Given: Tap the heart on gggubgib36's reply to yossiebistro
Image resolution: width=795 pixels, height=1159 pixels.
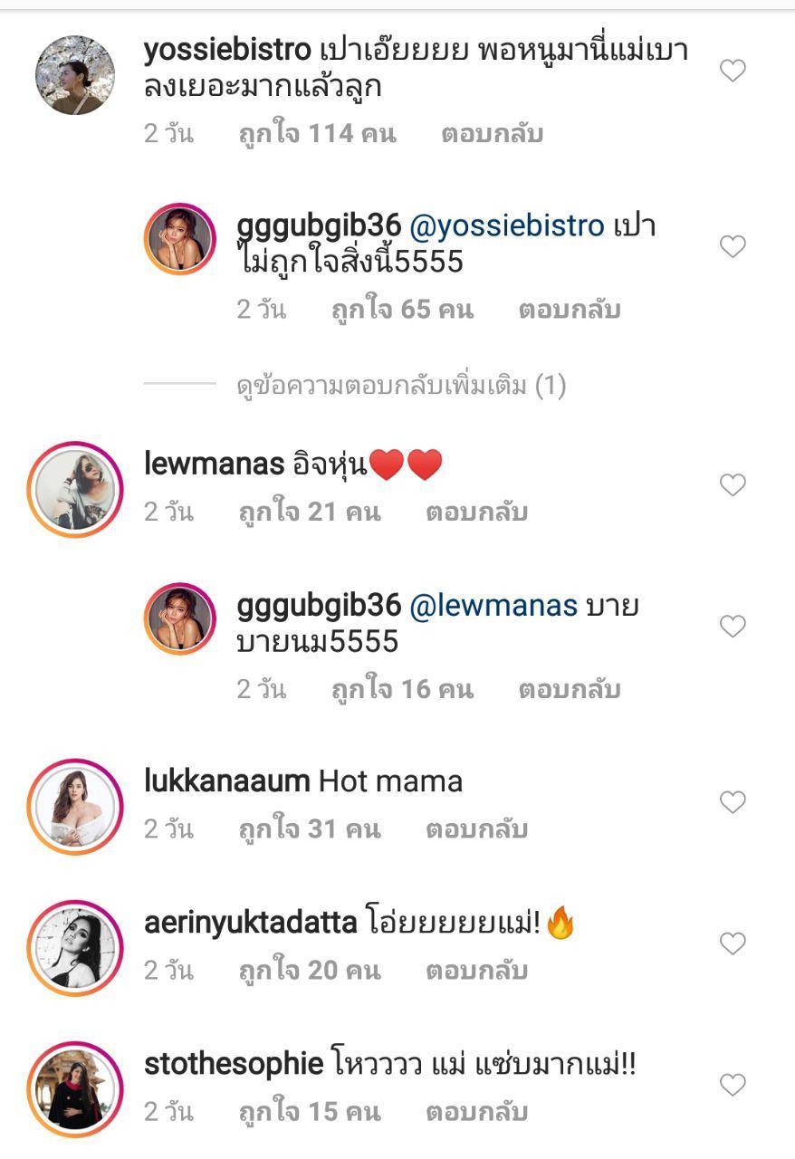Looking at the screenshot, I should click(732, 246).
